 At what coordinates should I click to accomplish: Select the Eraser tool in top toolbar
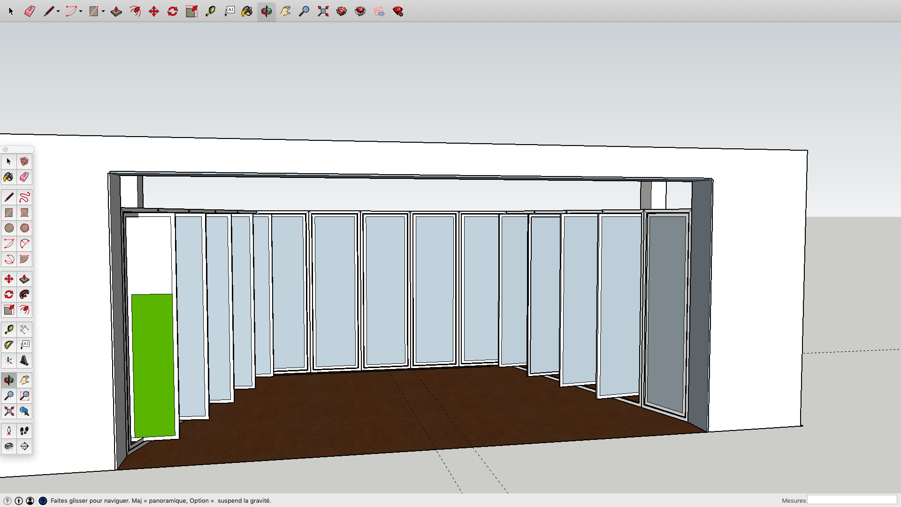tap(30, 11)
